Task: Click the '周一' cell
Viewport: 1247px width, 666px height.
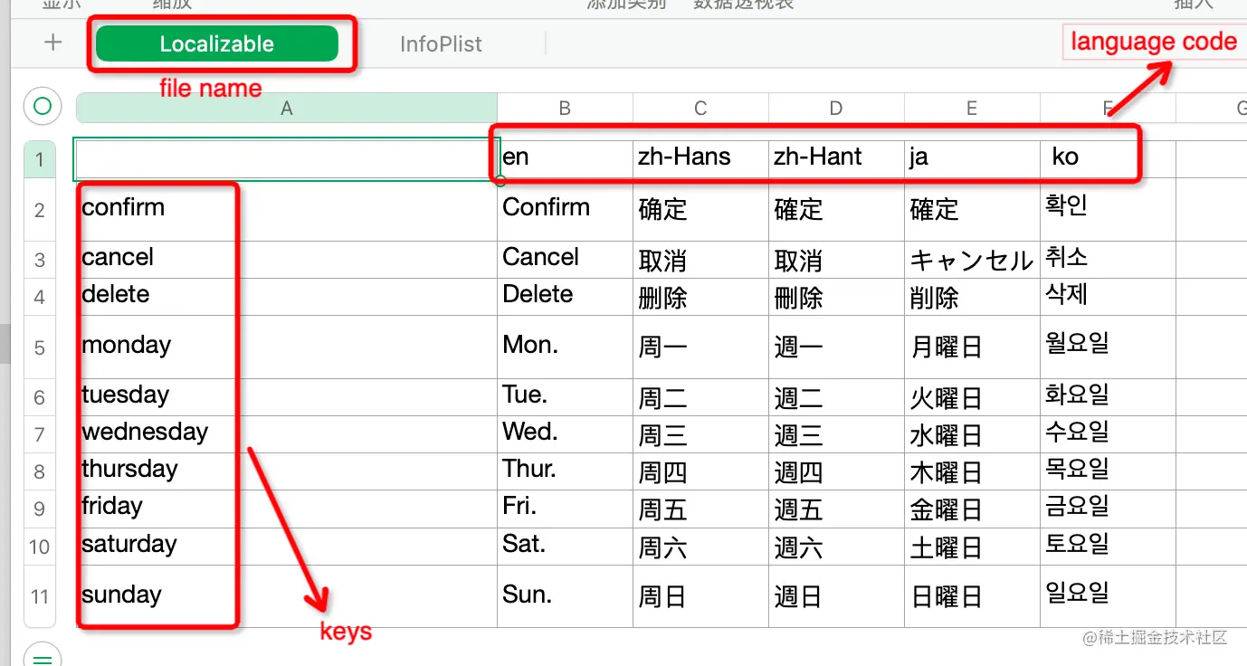Action: pyautogui.click(x=700, y=347)
